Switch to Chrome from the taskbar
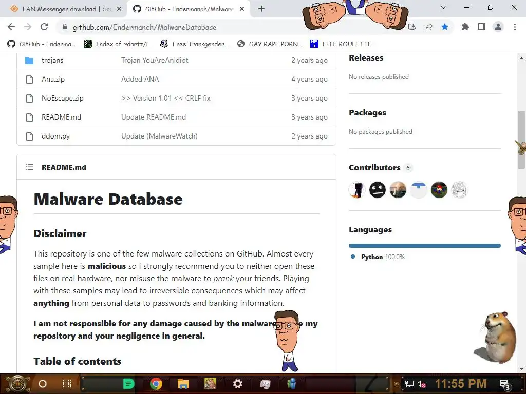526x394 pixels. pyautogui.click(x=156, y=384)
